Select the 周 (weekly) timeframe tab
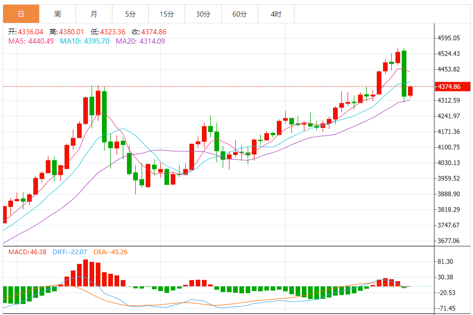This screenshot has width=473, height=315. (x=57, y=14)
